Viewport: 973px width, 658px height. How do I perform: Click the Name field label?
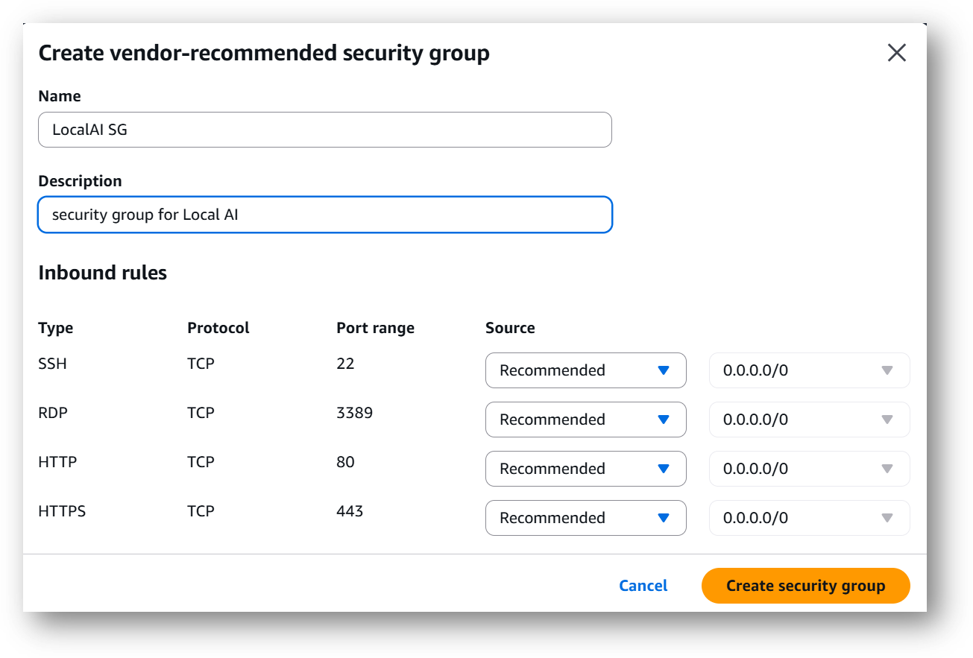point(60,96)
